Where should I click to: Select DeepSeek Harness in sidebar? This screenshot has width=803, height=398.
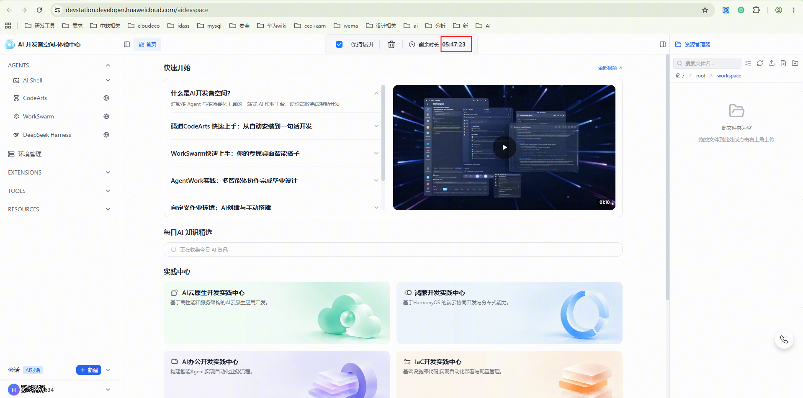[47, 135]
